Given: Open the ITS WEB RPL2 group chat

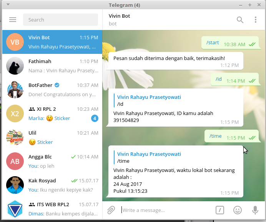Looking at the screenshot, I should [52, 209].
